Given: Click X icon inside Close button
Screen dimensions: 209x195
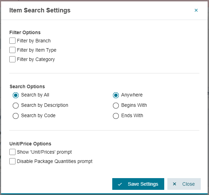Looking at the screenshot, I should (x=175, y=184).
